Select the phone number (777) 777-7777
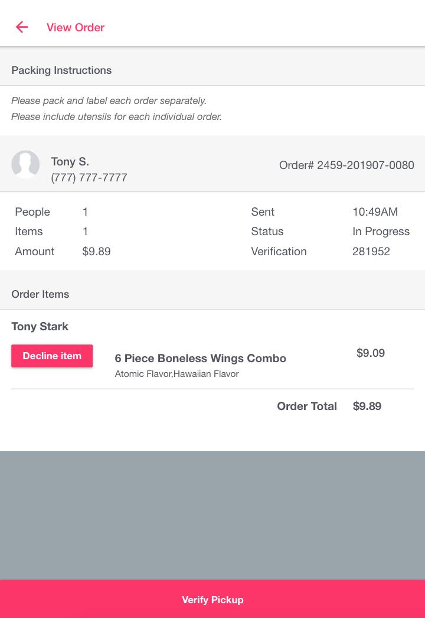This screenshot has height=618, width=425. (x=89, y=177)
